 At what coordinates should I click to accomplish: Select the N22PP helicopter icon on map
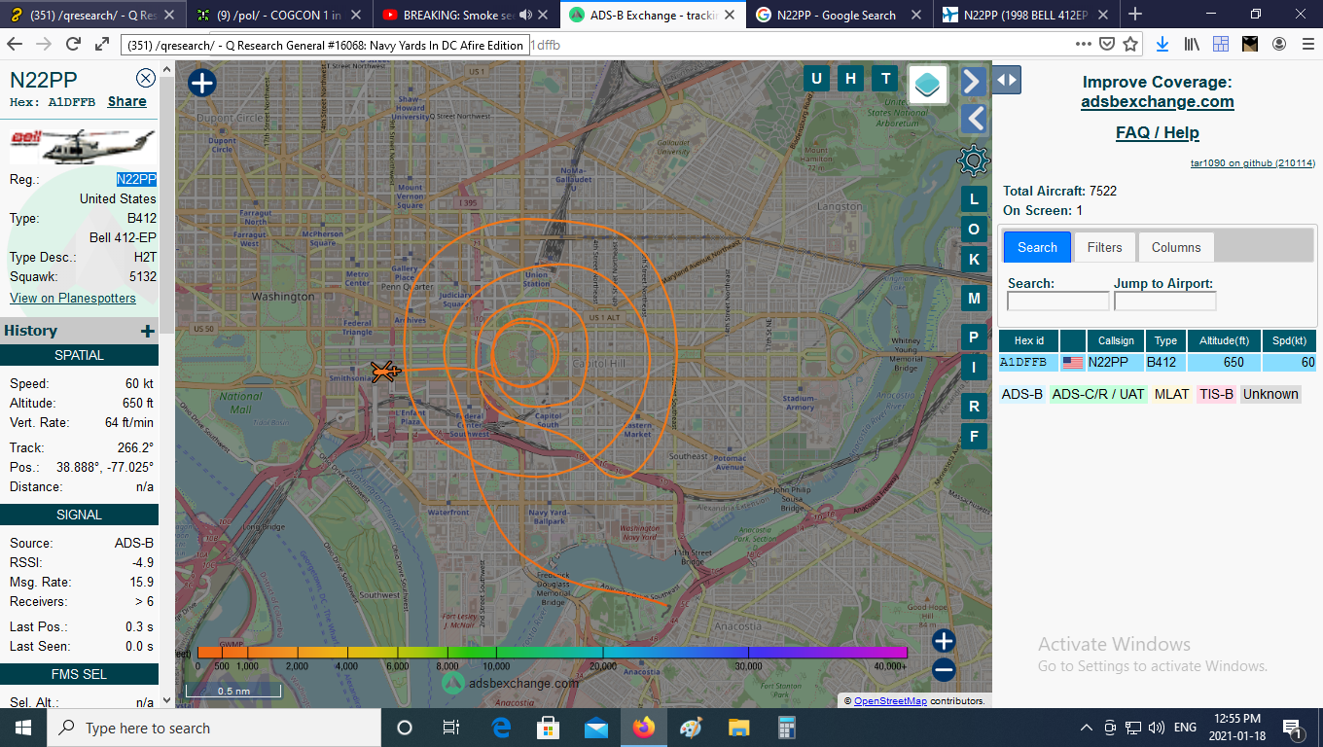click(x=386, y=371)
